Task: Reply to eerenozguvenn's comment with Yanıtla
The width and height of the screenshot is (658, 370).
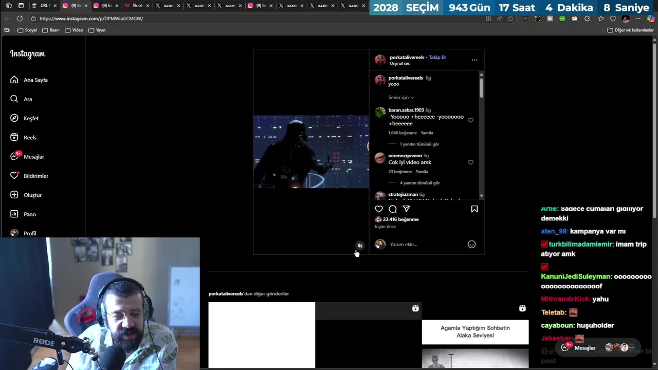Action: click(x=422, y=172)
